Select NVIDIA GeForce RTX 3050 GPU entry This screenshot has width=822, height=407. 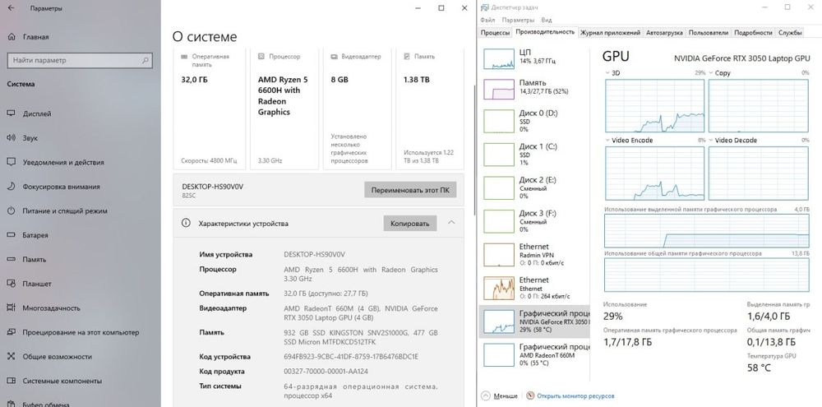click(x=533, y=321)
